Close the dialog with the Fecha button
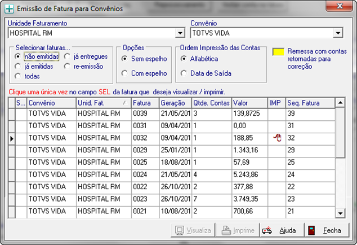 tap(327, 230)
